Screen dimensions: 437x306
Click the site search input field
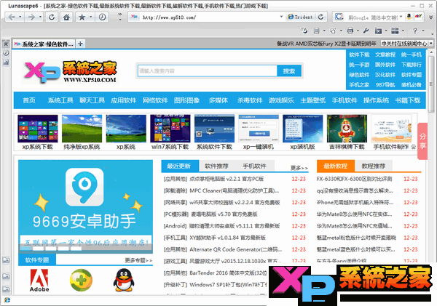point(208,71)
